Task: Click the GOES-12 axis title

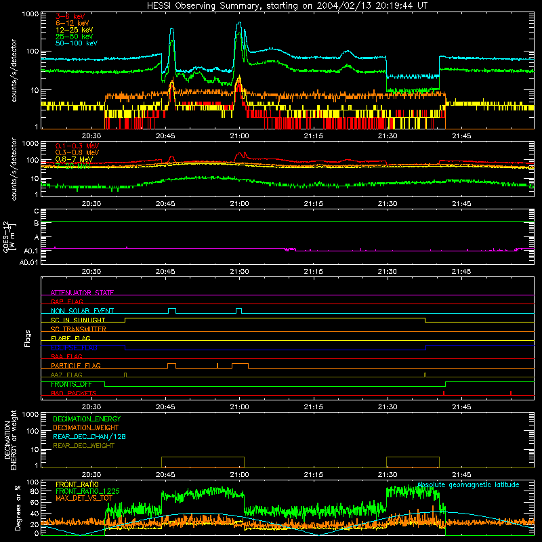Action: click(x=9, y=236)
